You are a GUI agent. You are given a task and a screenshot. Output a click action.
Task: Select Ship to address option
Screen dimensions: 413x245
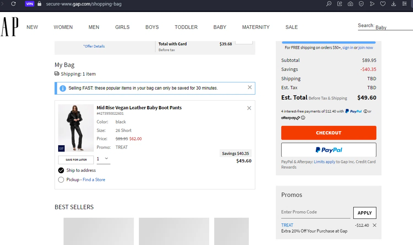[x=61, y=170]
